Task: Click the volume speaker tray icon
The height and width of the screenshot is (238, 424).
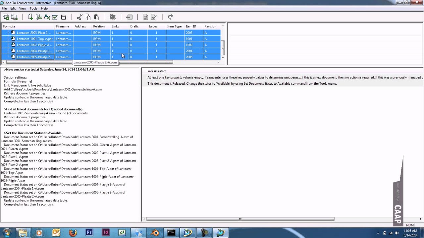Action: [397, 233]
